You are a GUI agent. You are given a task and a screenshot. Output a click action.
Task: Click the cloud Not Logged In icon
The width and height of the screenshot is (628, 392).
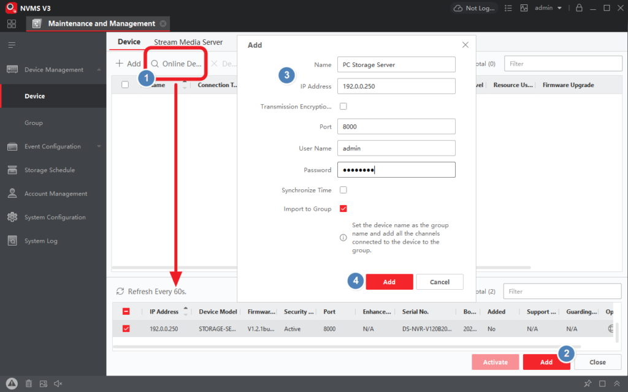458,8
